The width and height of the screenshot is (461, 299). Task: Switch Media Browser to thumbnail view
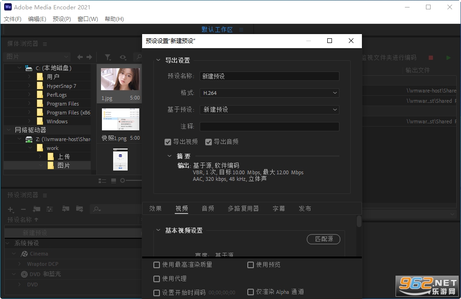tap(114, 181)
